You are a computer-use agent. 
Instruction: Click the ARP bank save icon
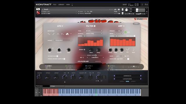(x=125, y=56)
